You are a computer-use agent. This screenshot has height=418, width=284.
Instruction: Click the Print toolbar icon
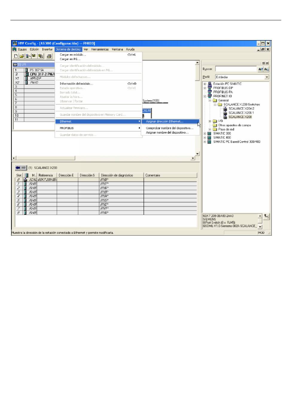point(49,56)
